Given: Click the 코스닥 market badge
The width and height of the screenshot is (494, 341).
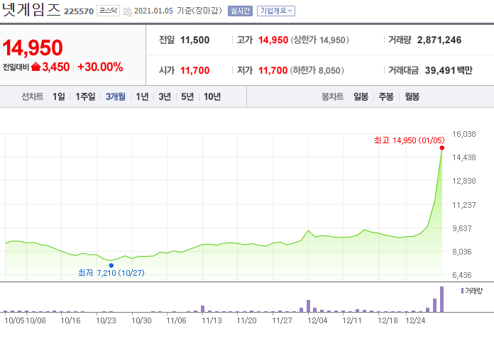Looking at the screenshot, I should pos(108,11).
